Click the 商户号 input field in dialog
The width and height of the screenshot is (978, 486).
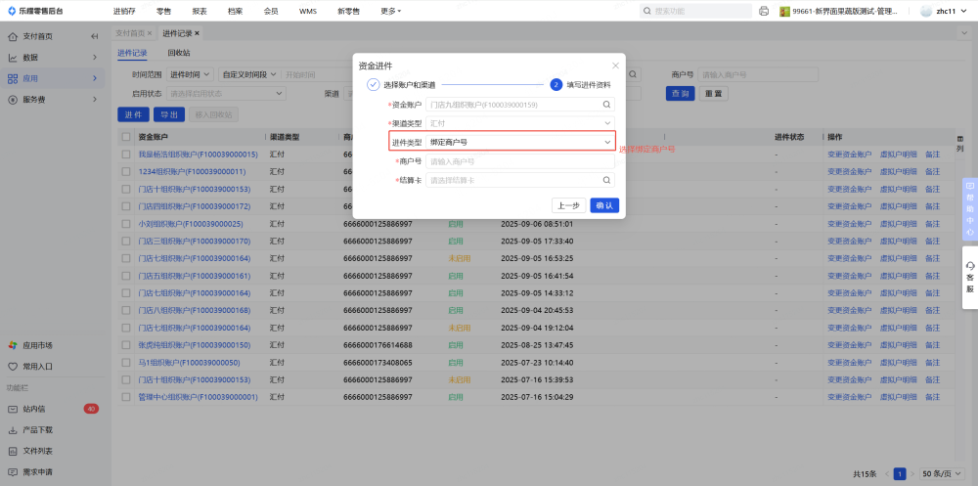519,161
